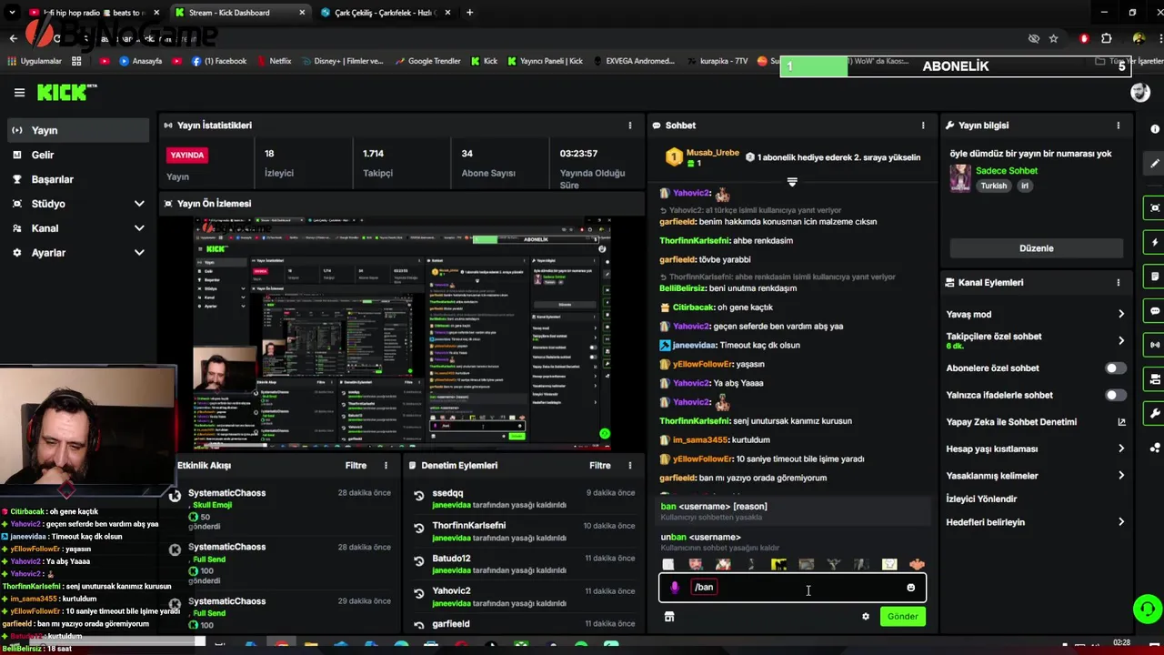Open the emoji picker in chat input
This screenshot has height=655, width=1164.
coord(910,588)
